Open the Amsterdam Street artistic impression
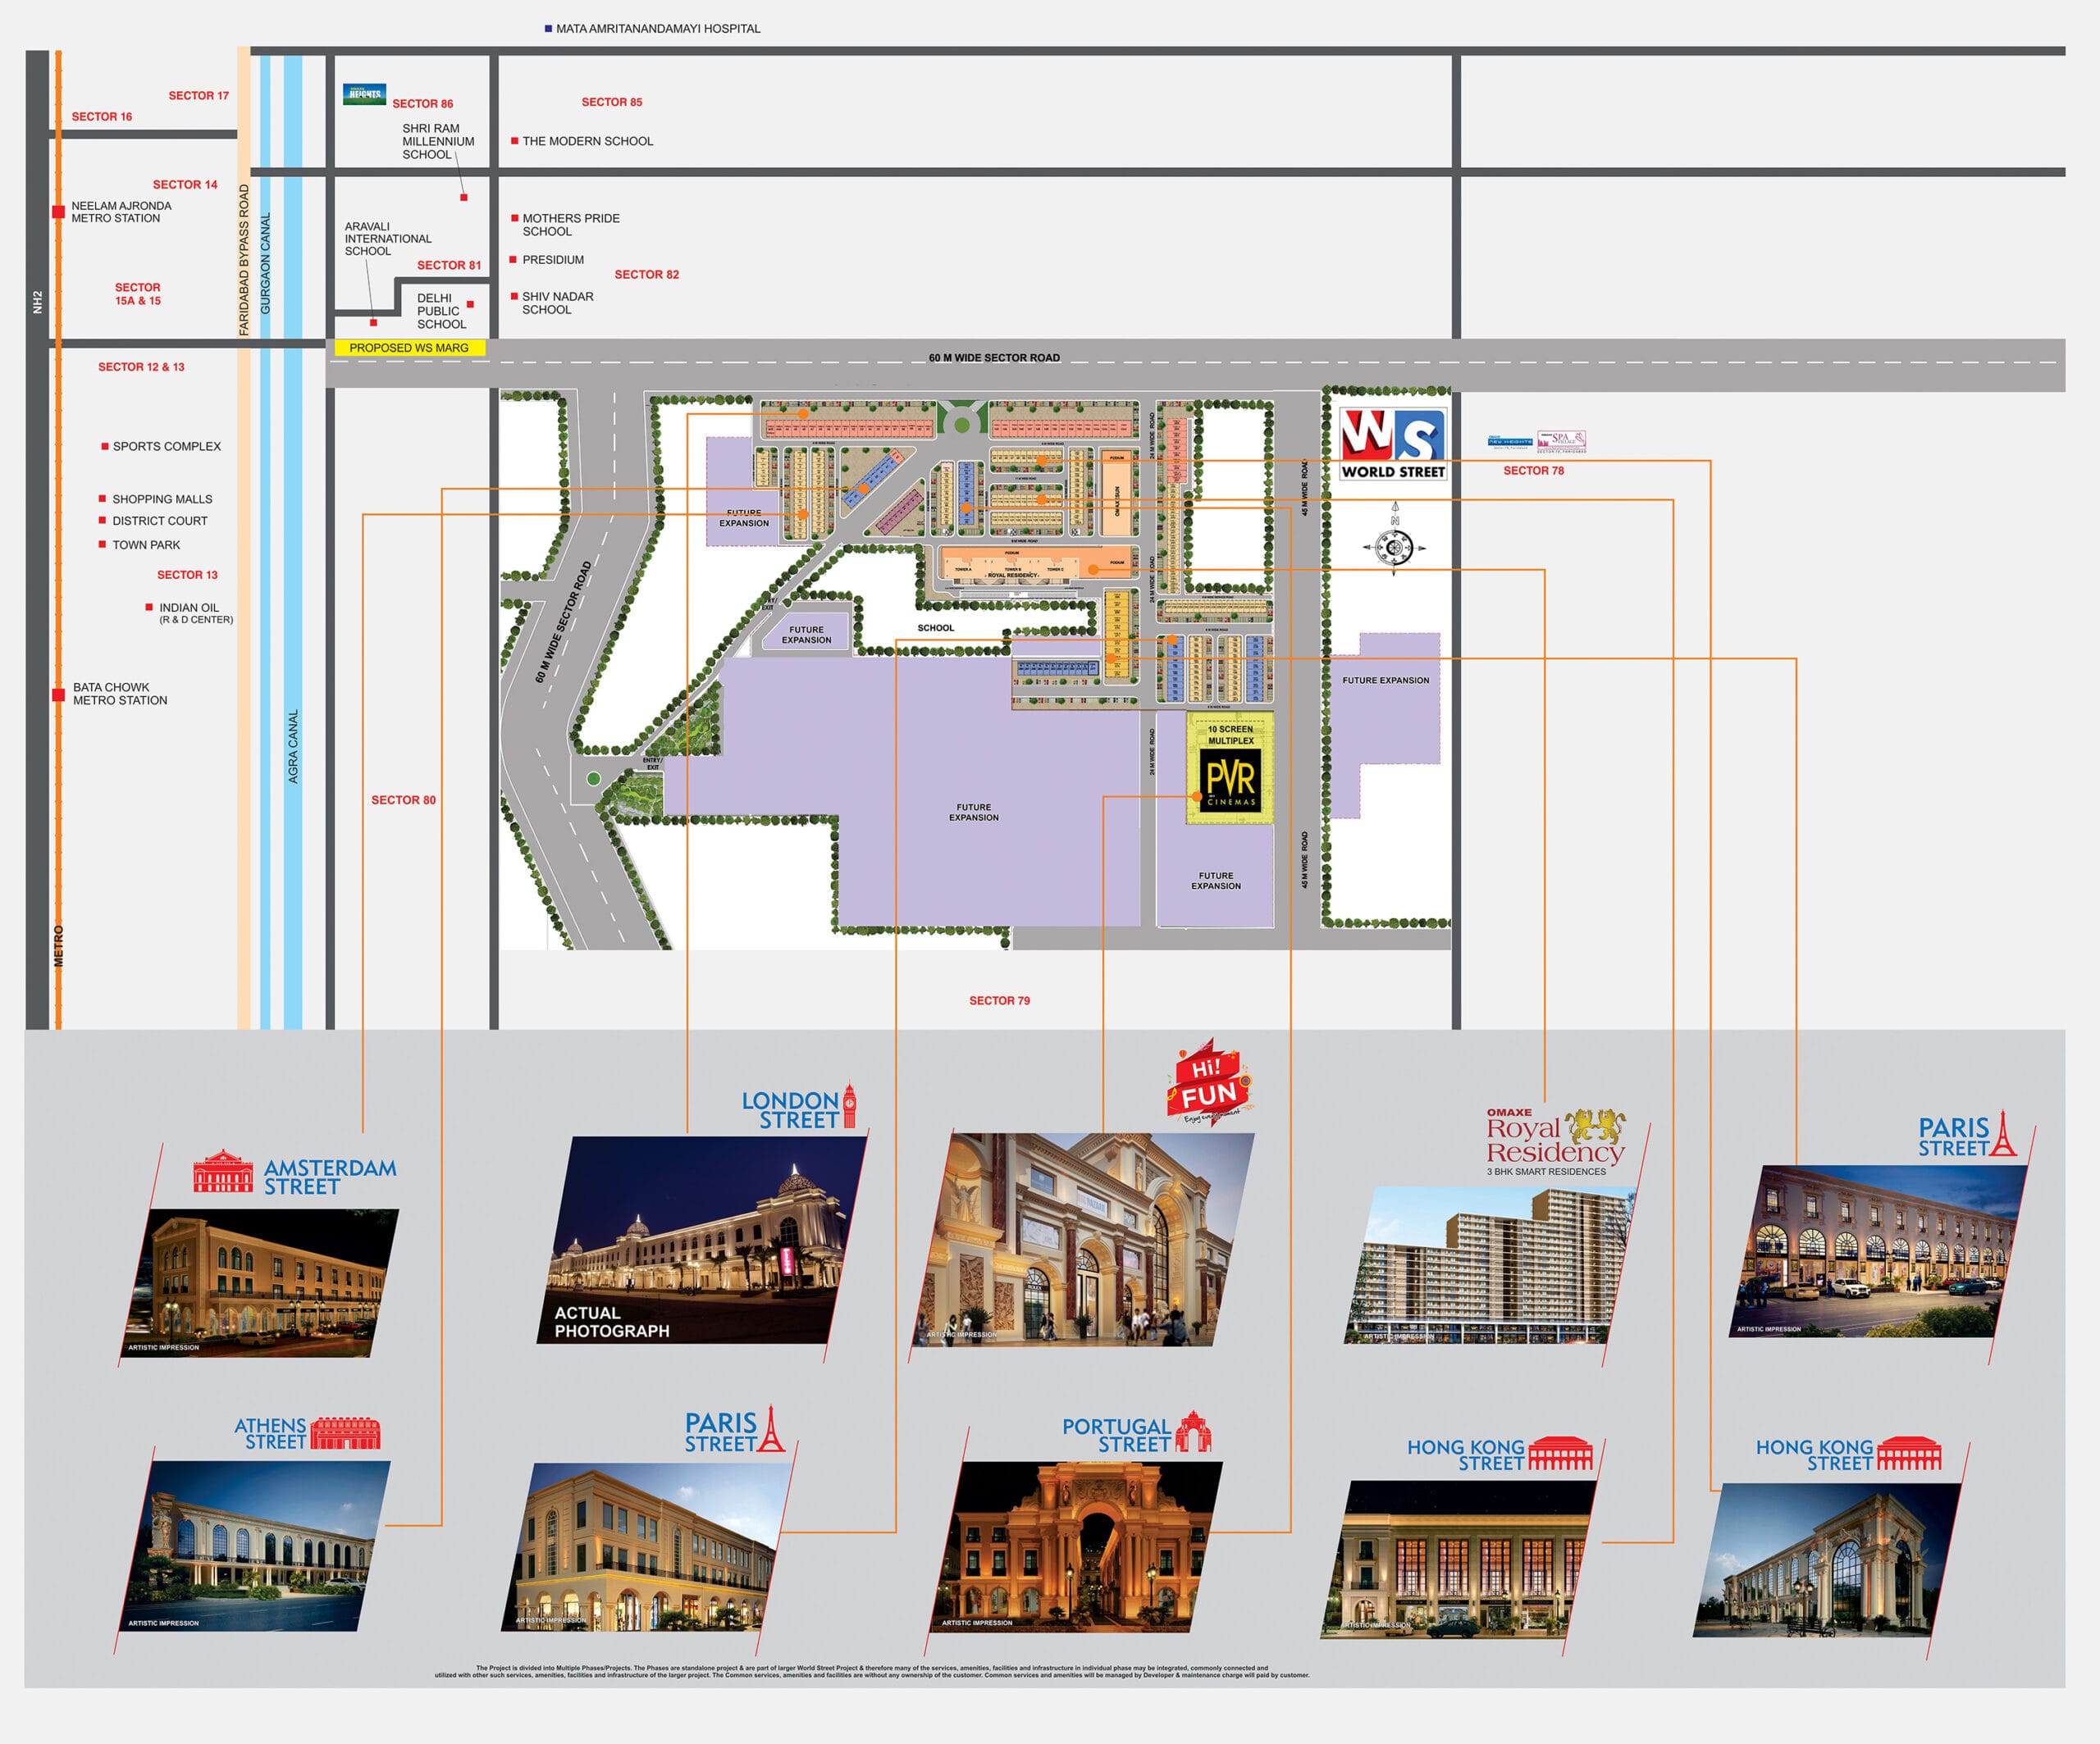Viewport: 2100px width, 1744px height. (262, 1283)
